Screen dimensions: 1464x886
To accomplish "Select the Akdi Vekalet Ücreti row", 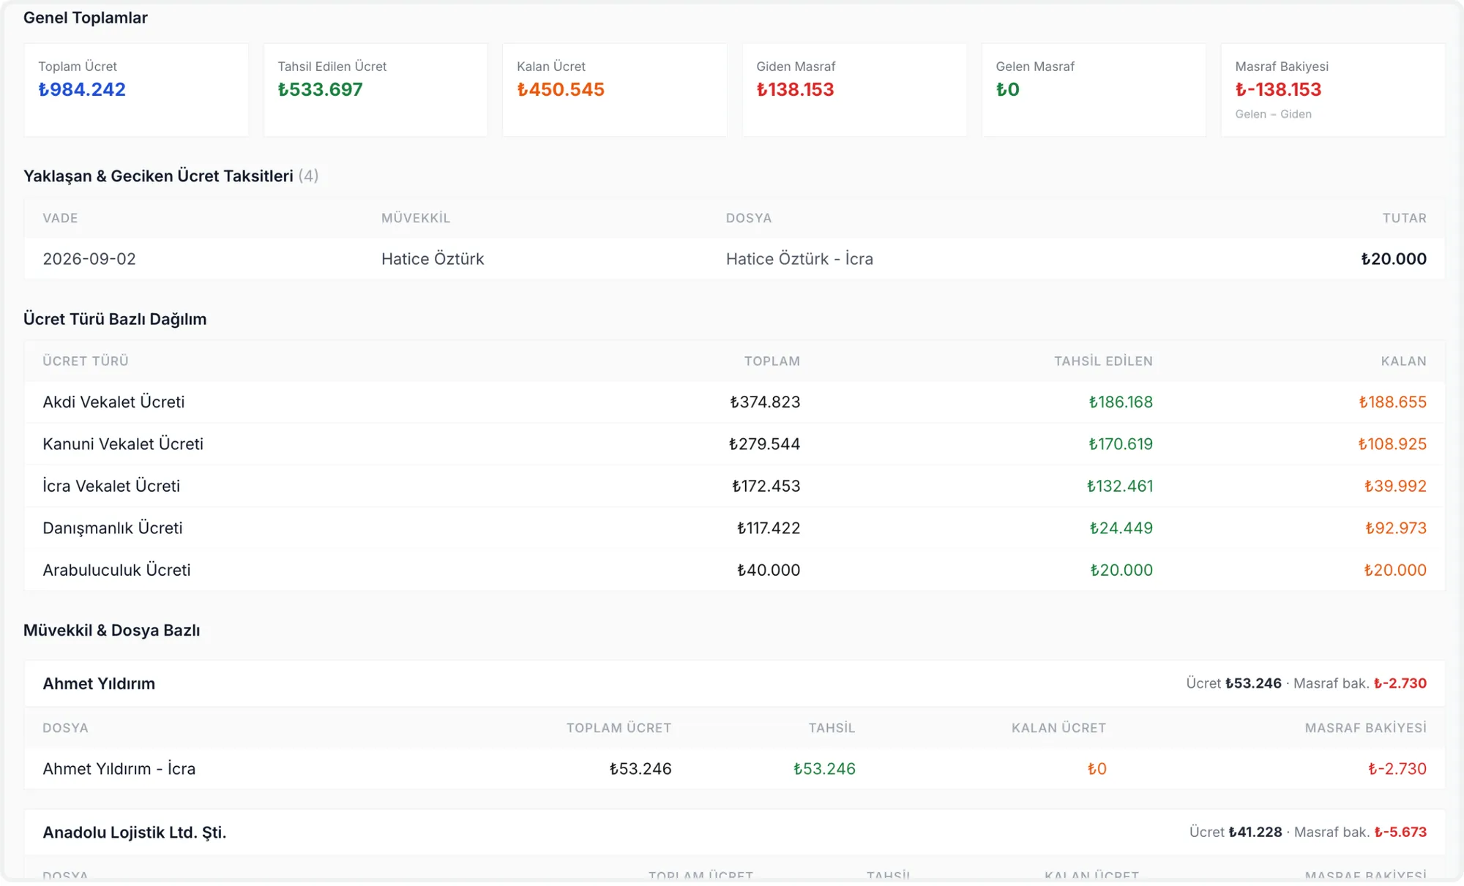I will 734,402.
